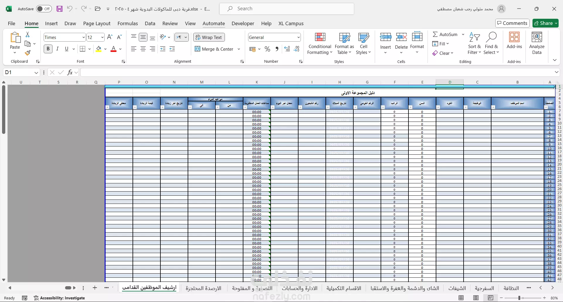
Task: Click AutoSum button
Action: 445,34
